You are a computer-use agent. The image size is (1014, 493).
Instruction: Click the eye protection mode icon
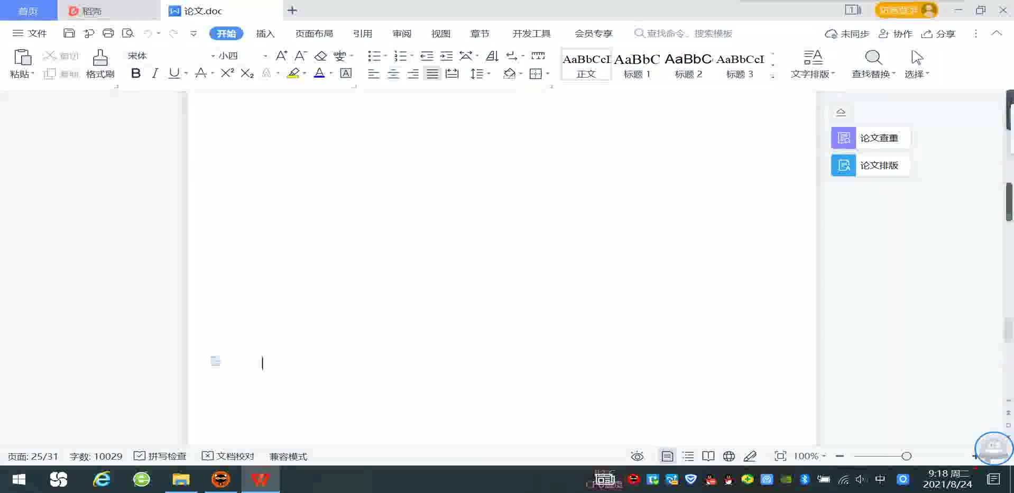click(637, 456)
